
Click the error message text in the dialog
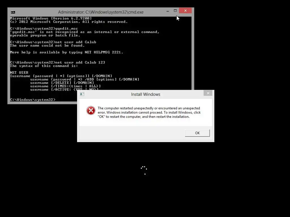pyautogui.click(x=149, y=112)
